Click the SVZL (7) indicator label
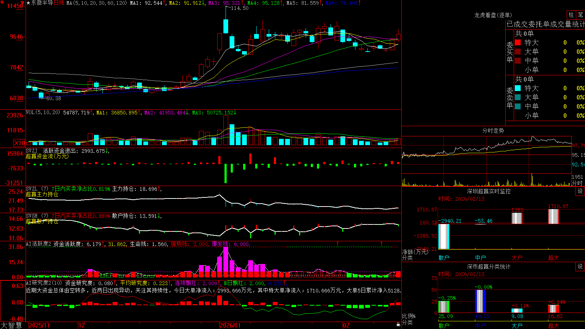585x329 pixels. (37, 189)
